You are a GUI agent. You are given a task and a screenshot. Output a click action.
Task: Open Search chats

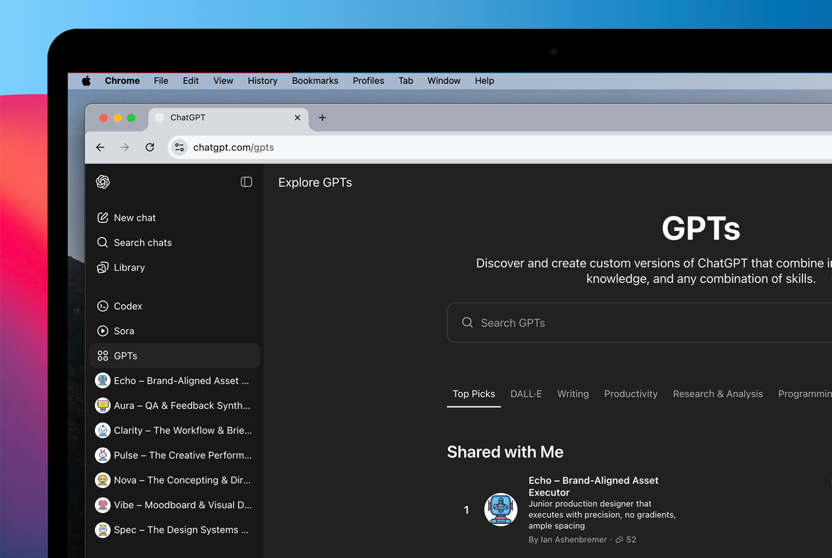tap(142, 242)
